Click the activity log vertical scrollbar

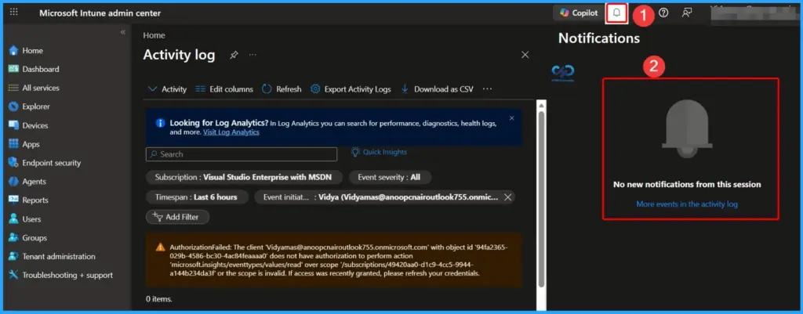coord(541,200)
